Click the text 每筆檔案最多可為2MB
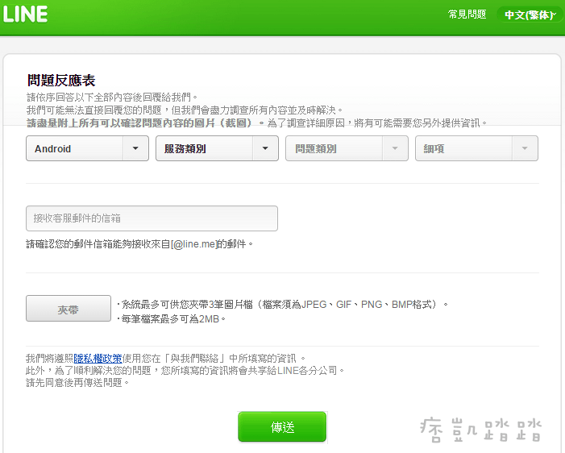 (x=171, y=319)
